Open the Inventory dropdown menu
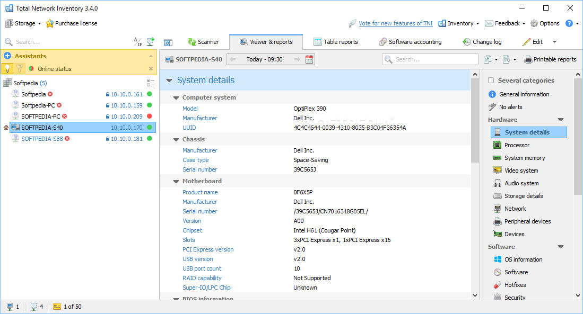 point(459,23)
